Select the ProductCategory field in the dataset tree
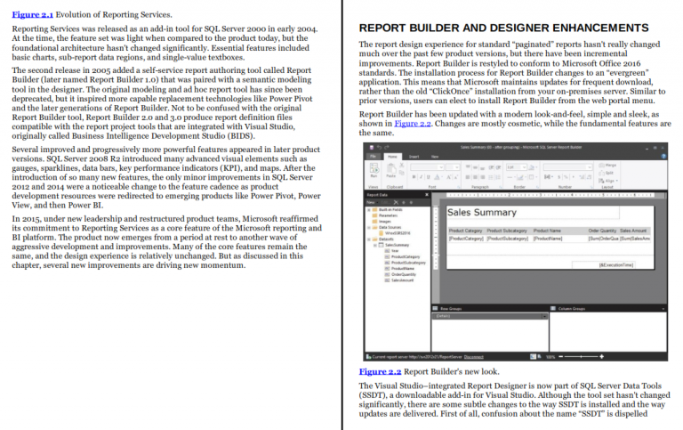The image size is (683, 430). (x=403, y=257)
